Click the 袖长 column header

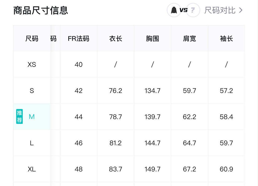pos(226,39)
